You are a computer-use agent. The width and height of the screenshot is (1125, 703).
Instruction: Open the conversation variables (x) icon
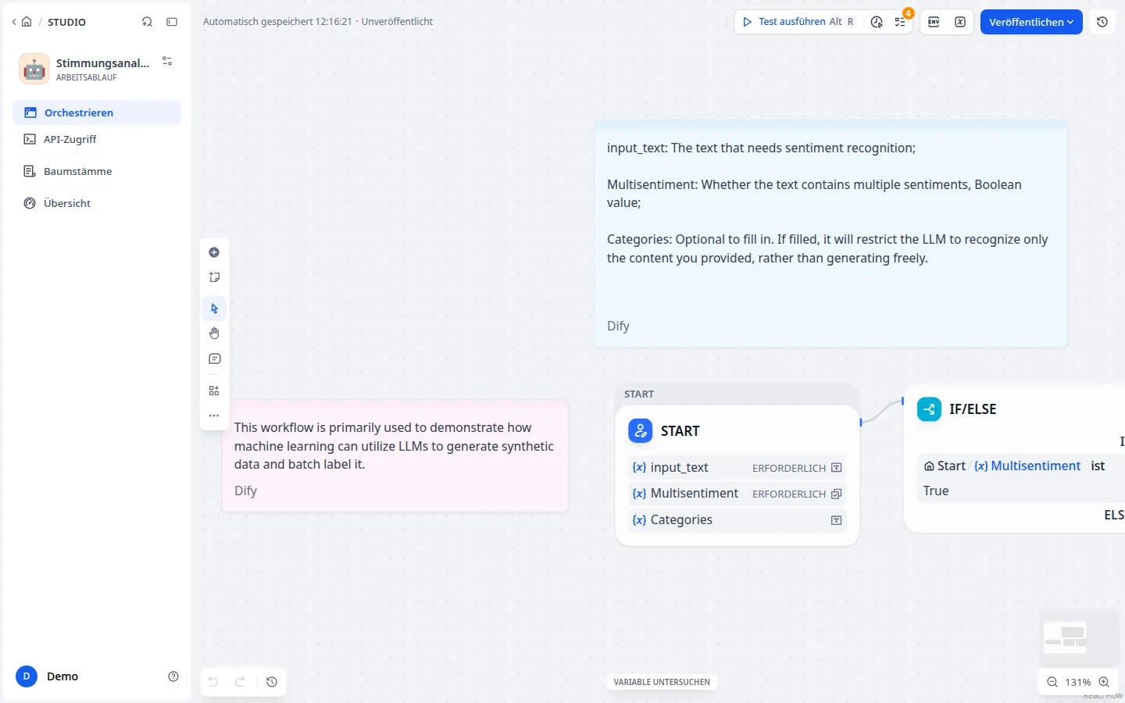point(960,22)
